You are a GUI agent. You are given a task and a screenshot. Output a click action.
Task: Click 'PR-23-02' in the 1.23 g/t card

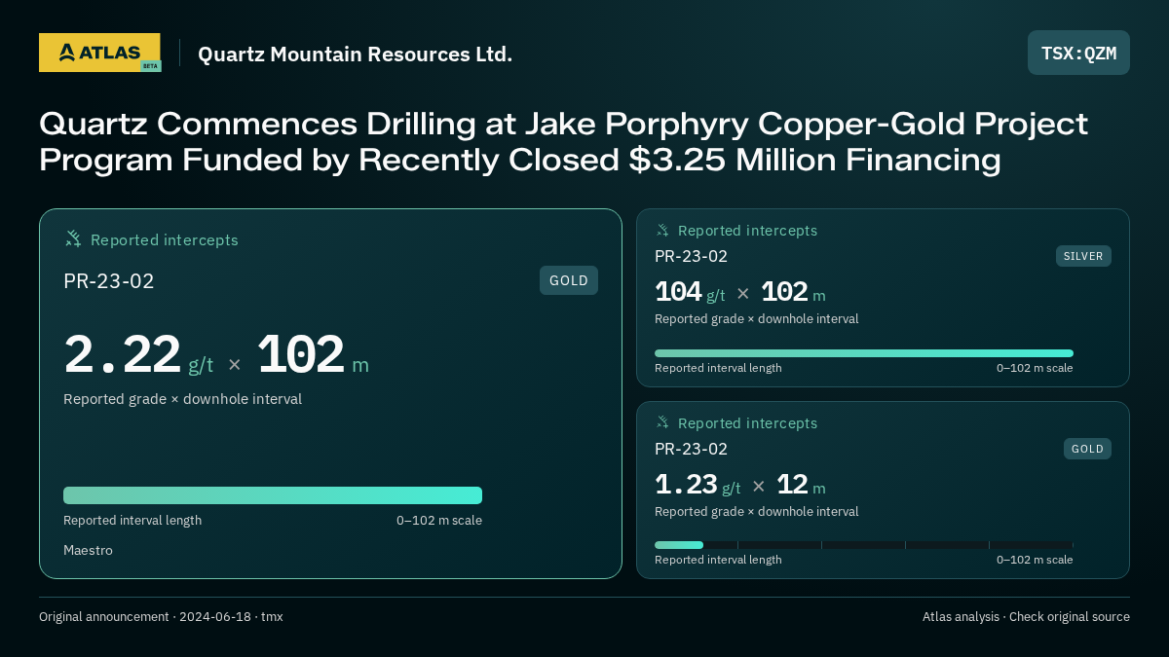pos(691,449)
